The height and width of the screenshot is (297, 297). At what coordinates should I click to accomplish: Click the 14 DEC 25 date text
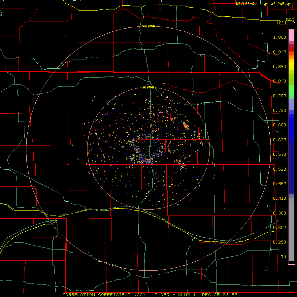point(206,295)
